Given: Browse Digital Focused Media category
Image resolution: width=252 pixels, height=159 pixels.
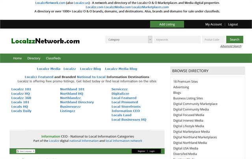Looking at the screenshot, I should coord(189,115).
